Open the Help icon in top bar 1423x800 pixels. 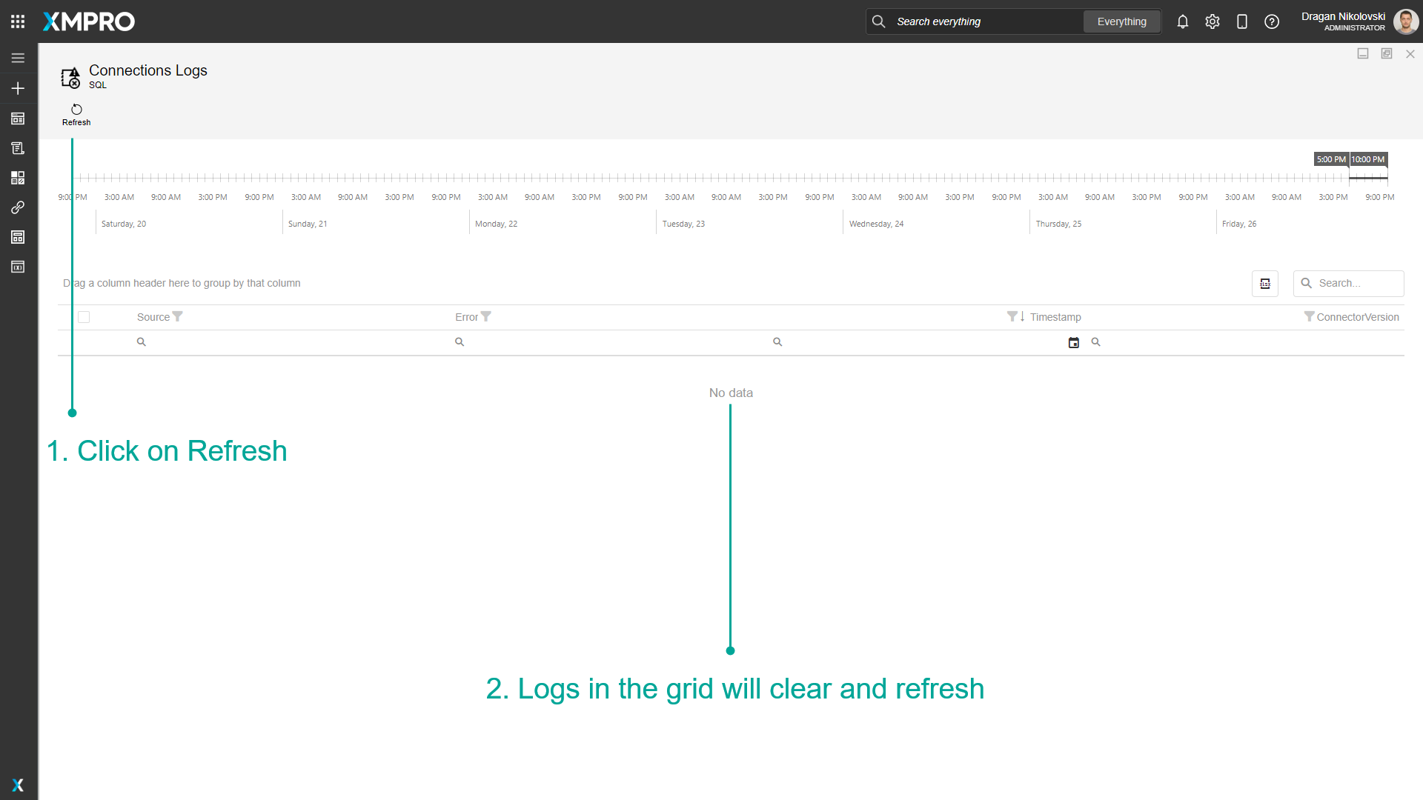pyautogui.click(x=1272, y=21)
